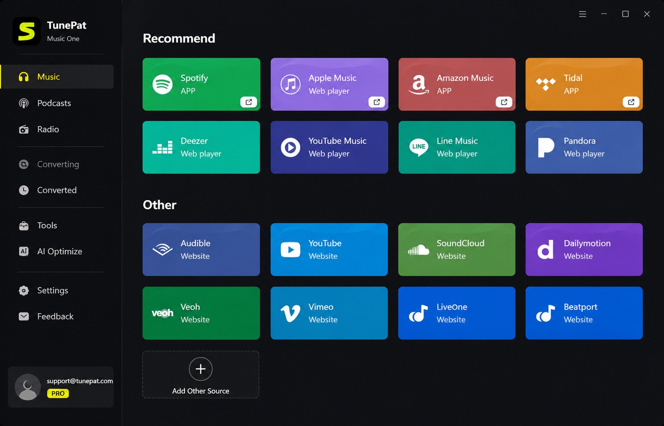Minimize the TunePat window
Screen dimensions: 664x426
coord(604,14)
